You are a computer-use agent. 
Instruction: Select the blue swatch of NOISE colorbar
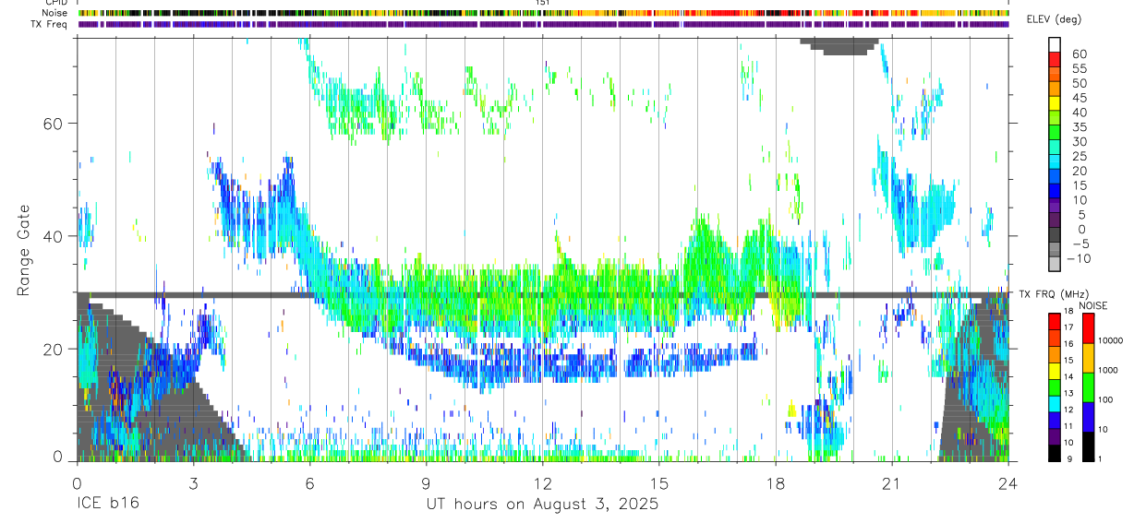pyautogui.click(x=1087, y=417)
